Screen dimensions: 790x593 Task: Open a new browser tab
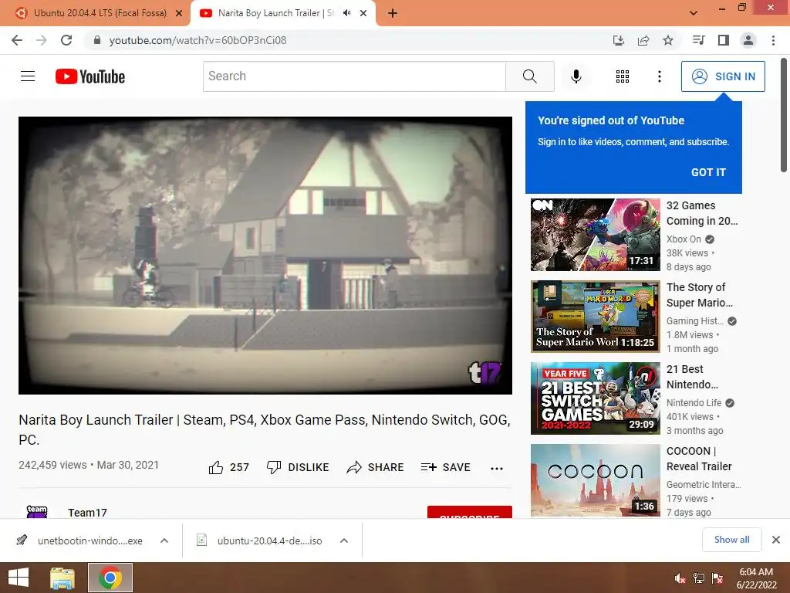tap(393, 14)
